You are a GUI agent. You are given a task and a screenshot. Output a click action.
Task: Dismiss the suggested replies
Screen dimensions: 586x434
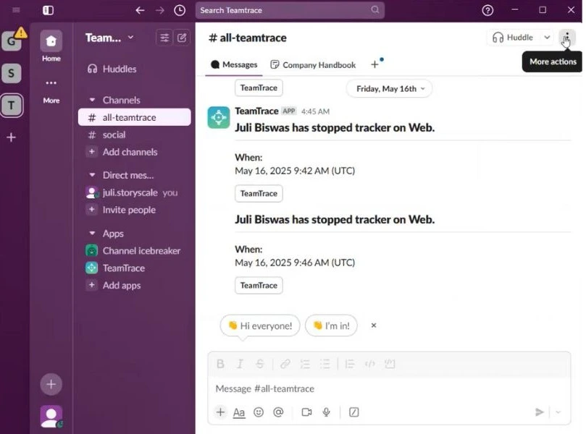[374, 325]
